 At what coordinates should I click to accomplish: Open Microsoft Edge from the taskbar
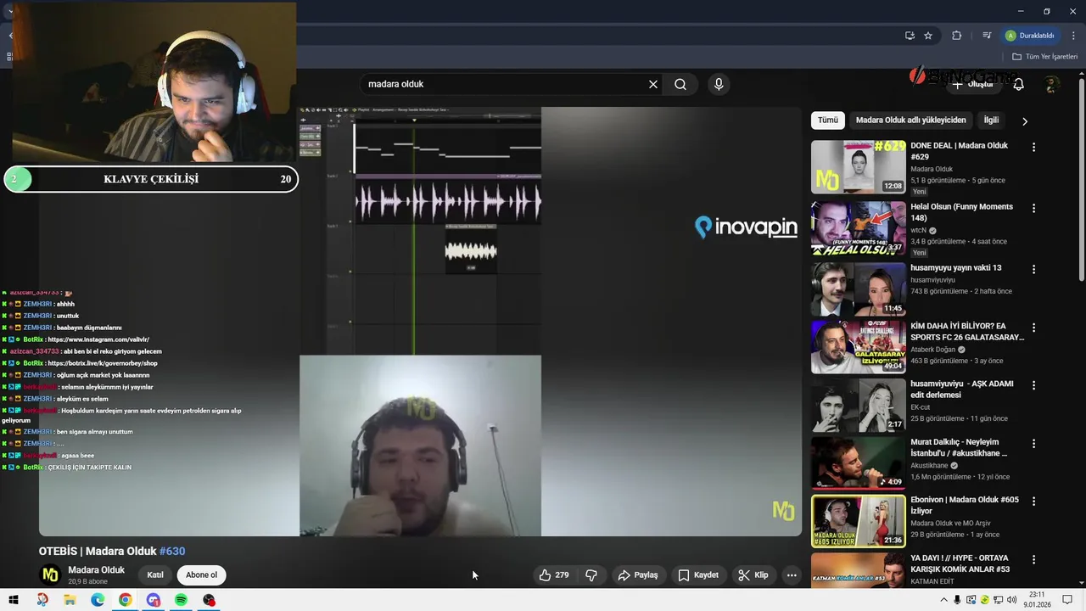(x=98, y=600)
